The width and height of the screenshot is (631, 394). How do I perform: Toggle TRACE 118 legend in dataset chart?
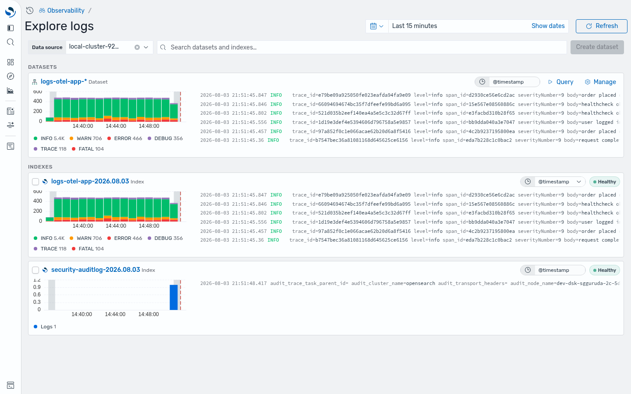pos(50,149)
